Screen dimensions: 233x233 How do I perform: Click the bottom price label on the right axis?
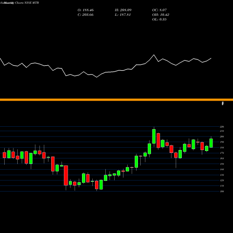coord(222,192)
